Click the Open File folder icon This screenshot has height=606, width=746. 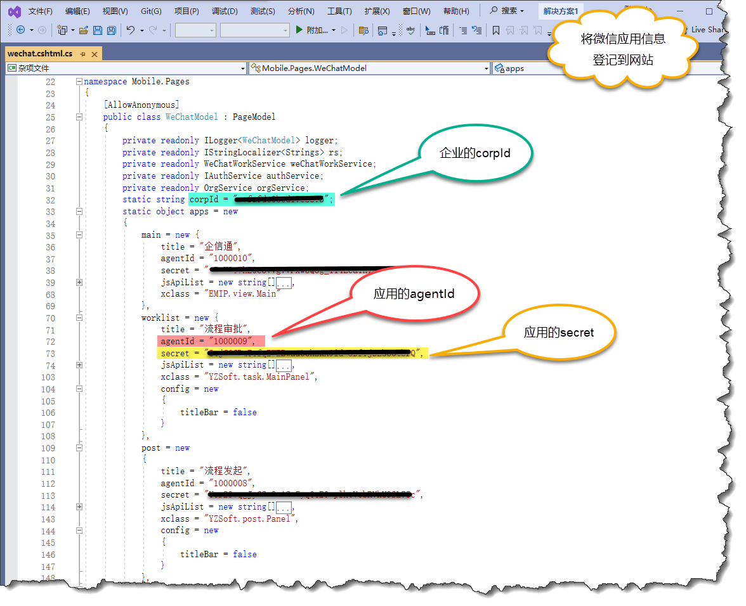point(84,30)
